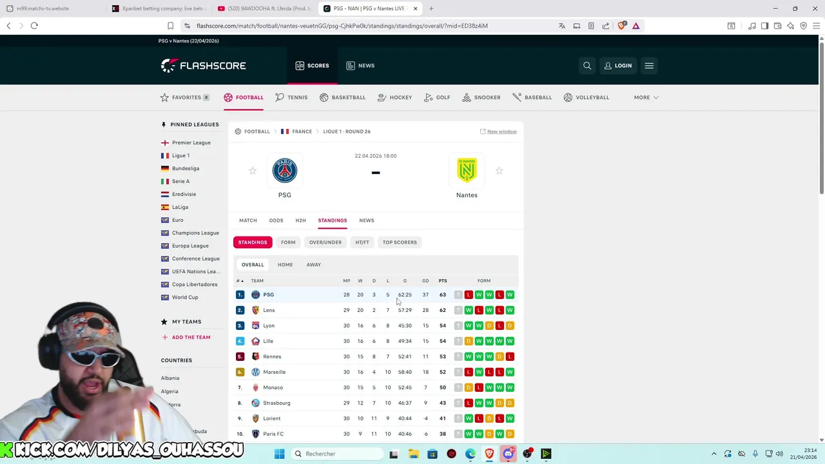Open the H2H tab
Screen dimensions: 825x464
[300, 220]
